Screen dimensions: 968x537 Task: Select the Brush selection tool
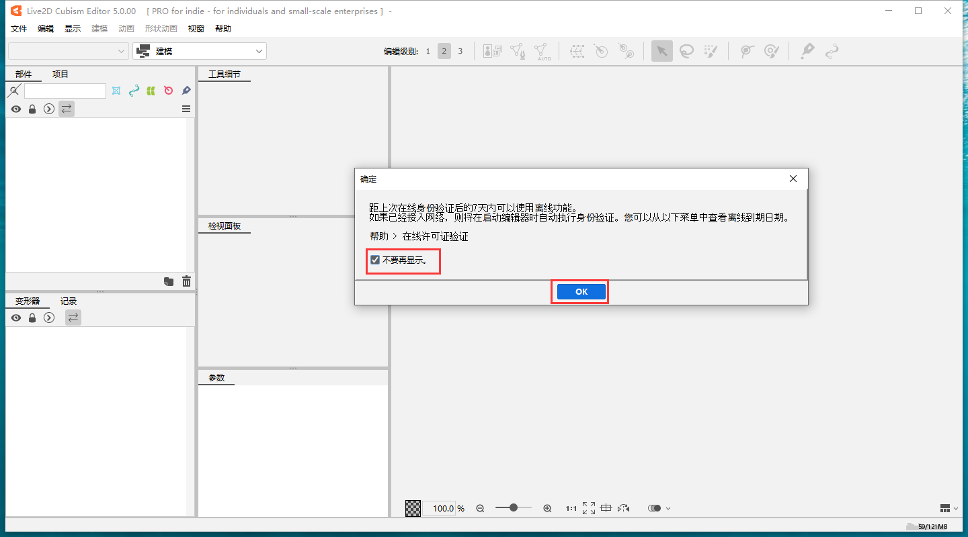(x=711, y=50)
